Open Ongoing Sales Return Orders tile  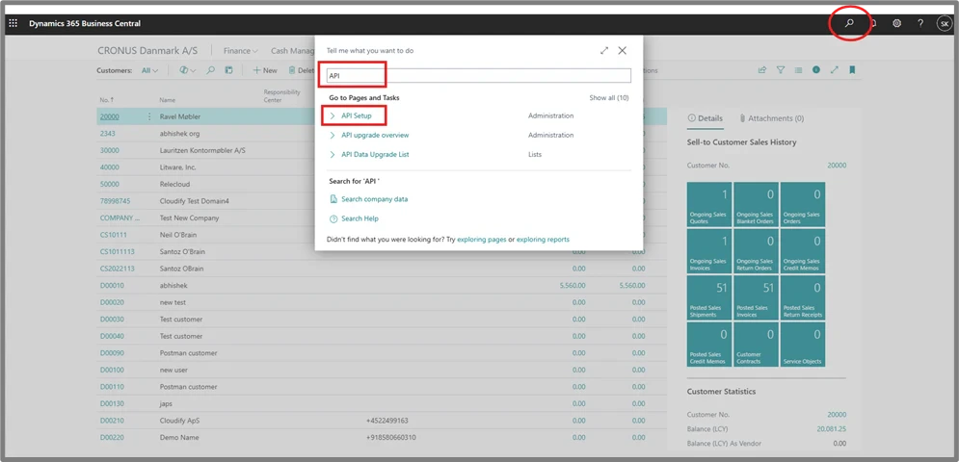point(756,251)
